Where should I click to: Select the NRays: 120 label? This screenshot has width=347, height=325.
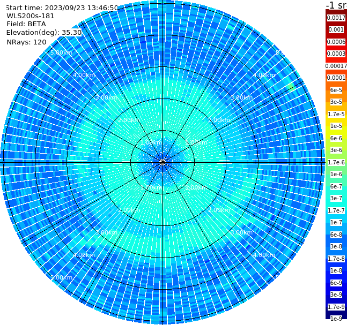[26, 42]
